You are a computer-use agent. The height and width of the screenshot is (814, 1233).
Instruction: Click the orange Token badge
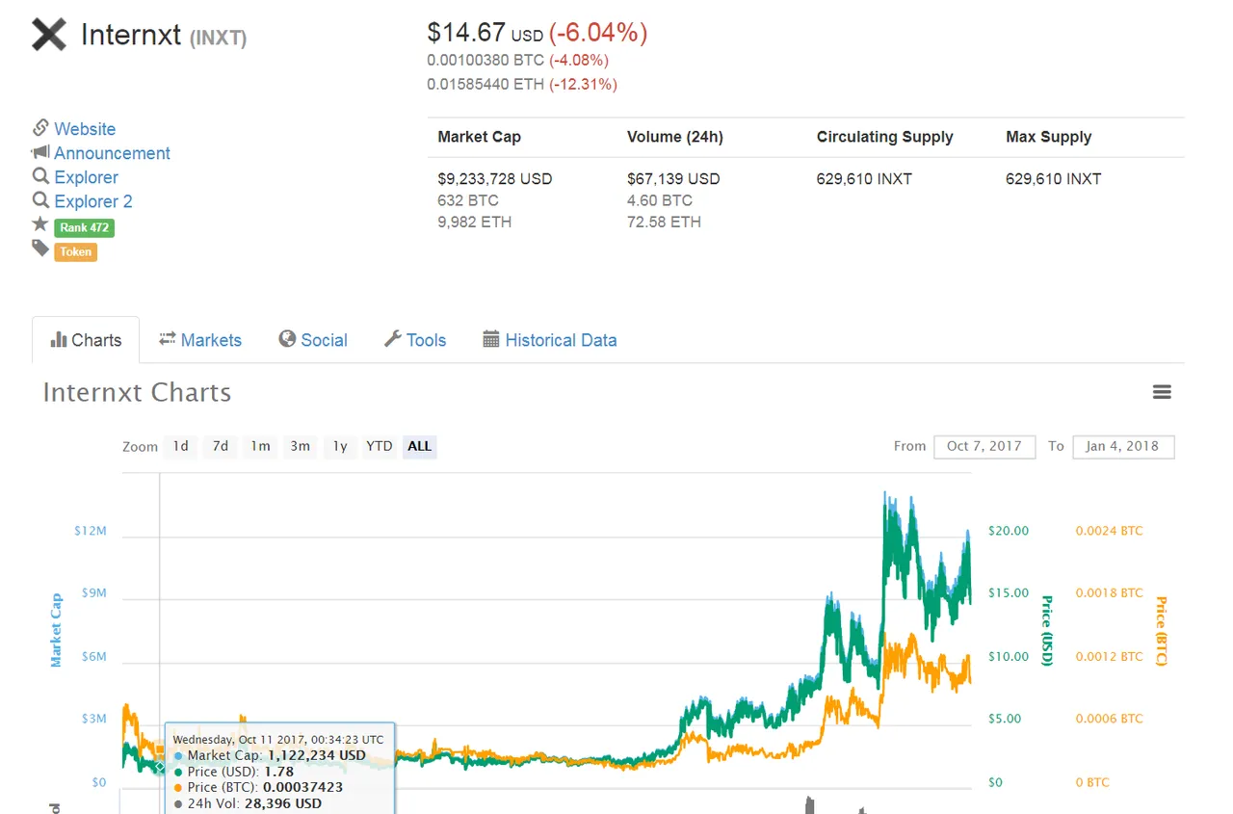coord(76,252)
